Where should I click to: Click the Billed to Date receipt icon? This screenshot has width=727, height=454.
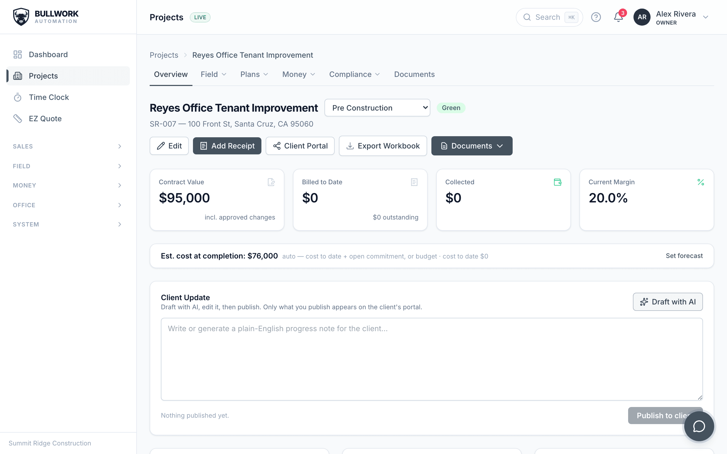click(414, 182)
